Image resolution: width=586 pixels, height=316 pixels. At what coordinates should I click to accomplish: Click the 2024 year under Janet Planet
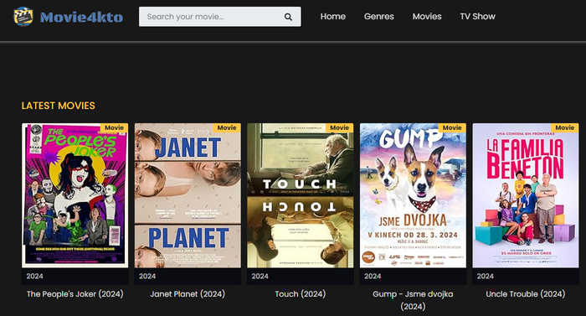point(147,277)
